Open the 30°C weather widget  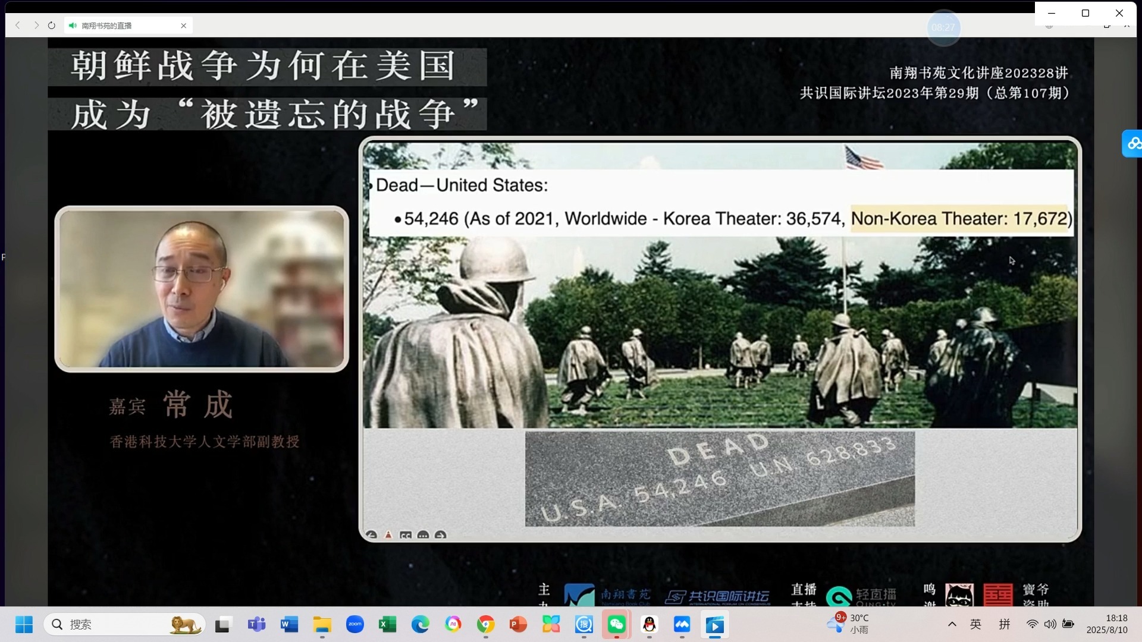[x=851, y=624]
